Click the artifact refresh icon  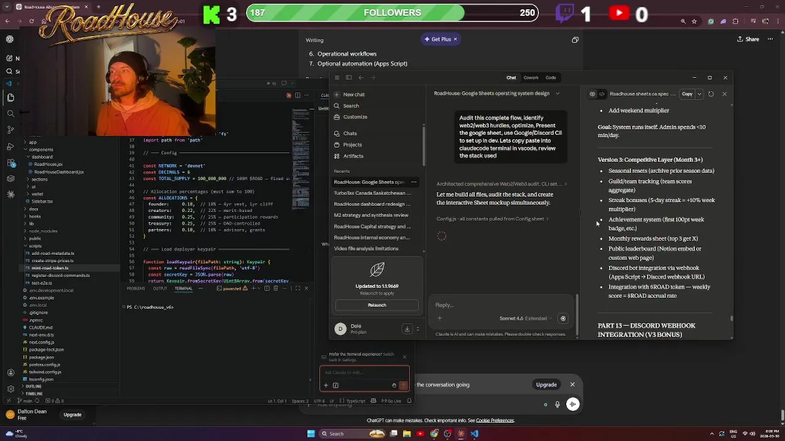[711, 94]
